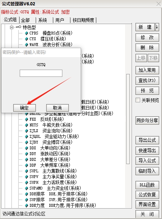Select the DDX formula icon
The height and width of the screenshot is (219, 162).
[27, 148]
